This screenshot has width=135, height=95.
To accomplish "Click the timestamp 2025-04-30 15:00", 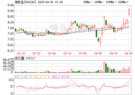I will (50, 2).
